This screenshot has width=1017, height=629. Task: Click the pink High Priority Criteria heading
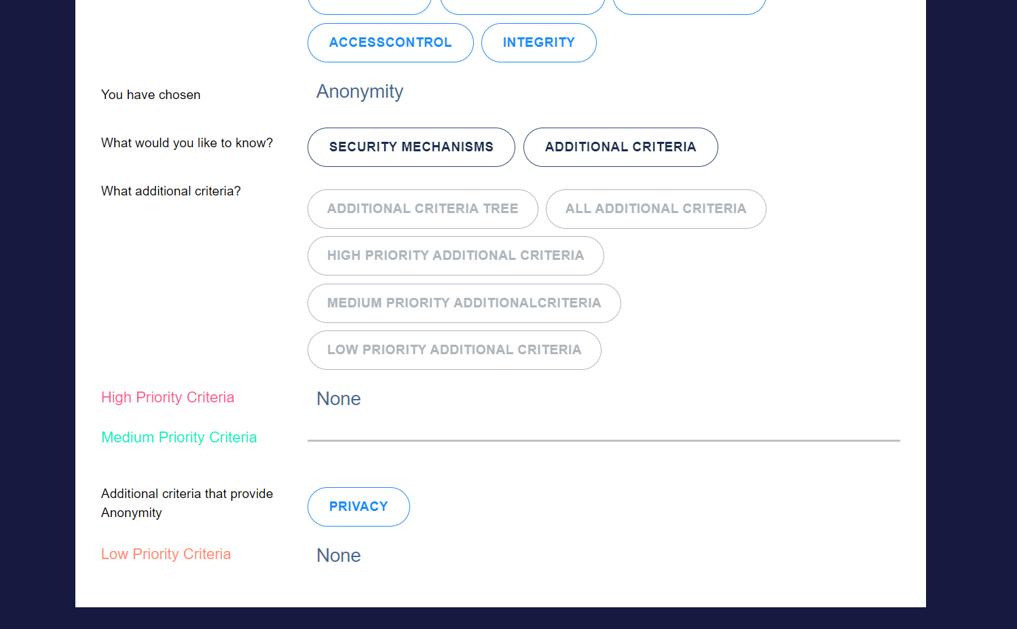(168, 398)
